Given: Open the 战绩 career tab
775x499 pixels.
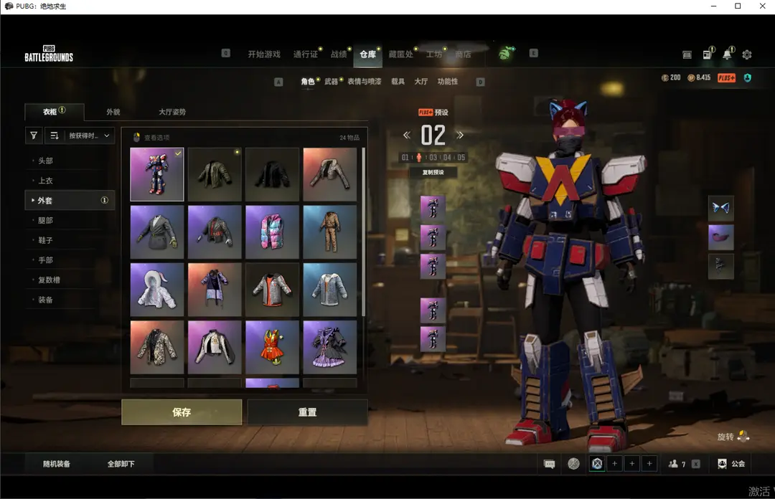Looking at the screenshot, I should [x=339, y=54].
